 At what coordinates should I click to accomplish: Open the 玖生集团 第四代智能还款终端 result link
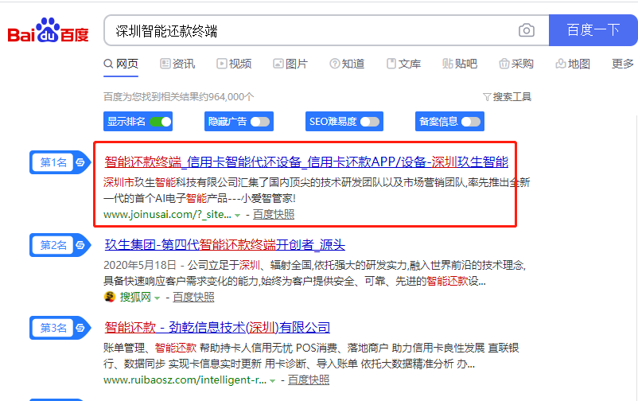click(224, 245)
